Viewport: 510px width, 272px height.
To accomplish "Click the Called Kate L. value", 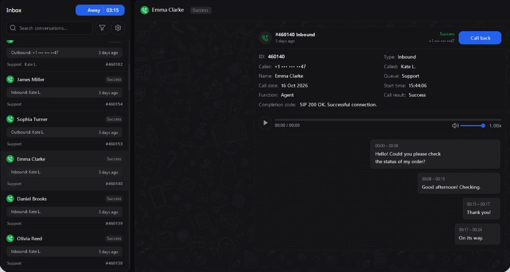I will click(x=408, y=66).
